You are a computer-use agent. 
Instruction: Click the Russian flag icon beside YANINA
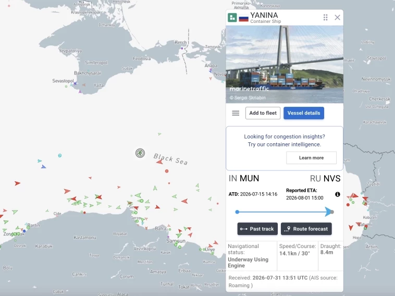(x=243, y=18)
